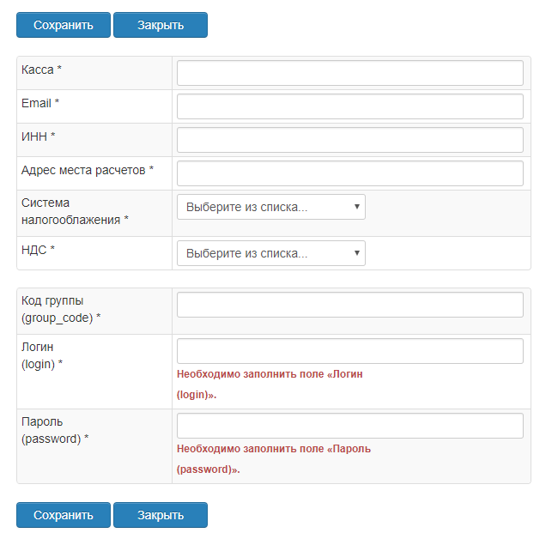Click the bottom Сохранить button
The image size is (558, 545).
pos(64,515)
